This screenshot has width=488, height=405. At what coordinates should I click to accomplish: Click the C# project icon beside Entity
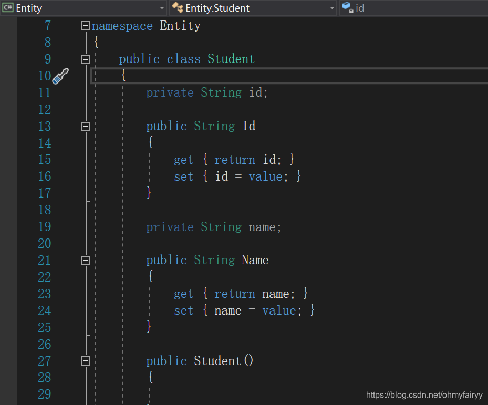click(x=8, y=7)
